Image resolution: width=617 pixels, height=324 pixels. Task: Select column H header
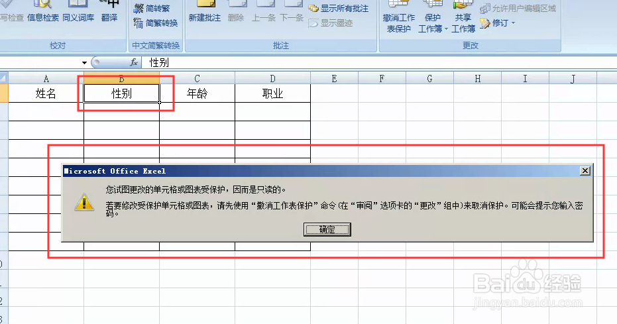pyautogui.click(x=478, y=78)
